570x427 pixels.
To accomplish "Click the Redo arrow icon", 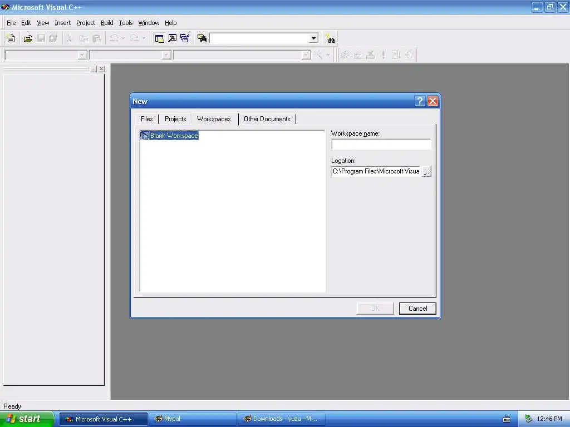I will pyautogui.click(x=135, y=38).
